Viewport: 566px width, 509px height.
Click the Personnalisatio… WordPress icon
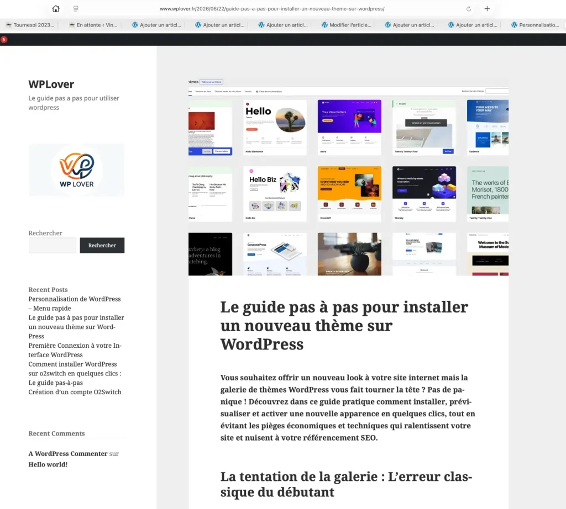(x=514, y=25)
